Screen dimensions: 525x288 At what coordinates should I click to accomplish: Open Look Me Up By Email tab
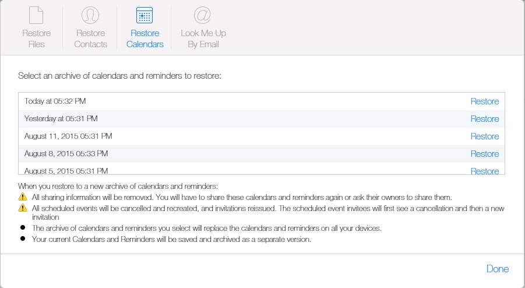203,38
